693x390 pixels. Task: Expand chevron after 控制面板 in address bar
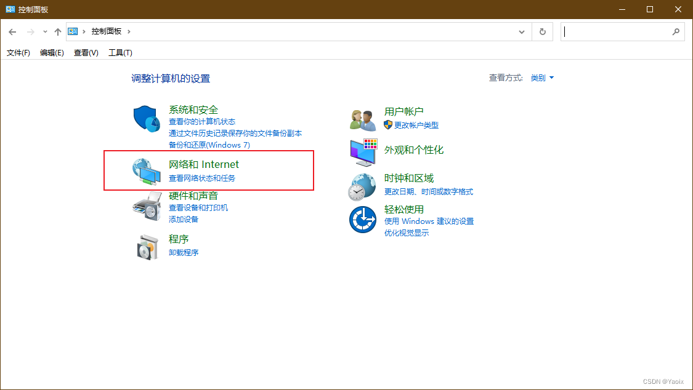[x=129, y=31]
